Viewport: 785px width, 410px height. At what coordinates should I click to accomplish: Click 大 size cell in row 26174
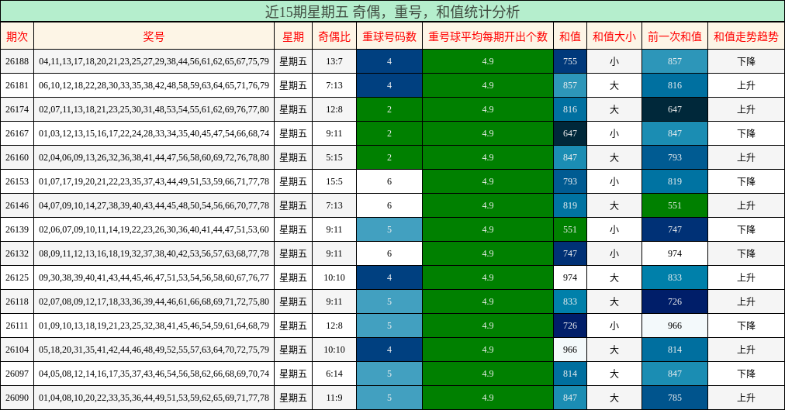(614, 109)
